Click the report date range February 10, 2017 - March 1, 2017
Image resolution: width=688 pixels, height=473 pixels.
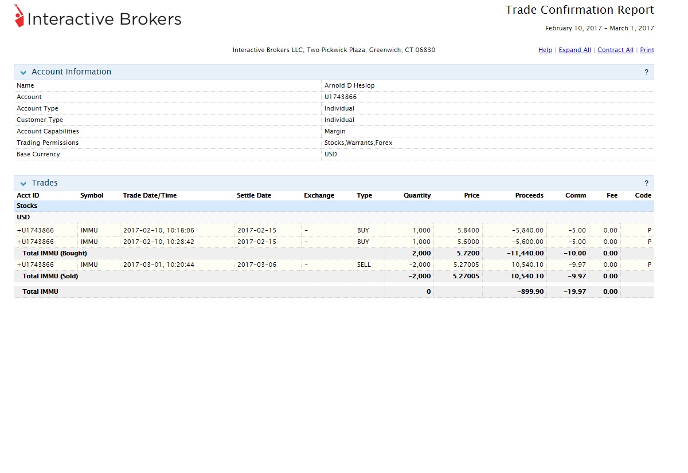click(x=600, y=28)
